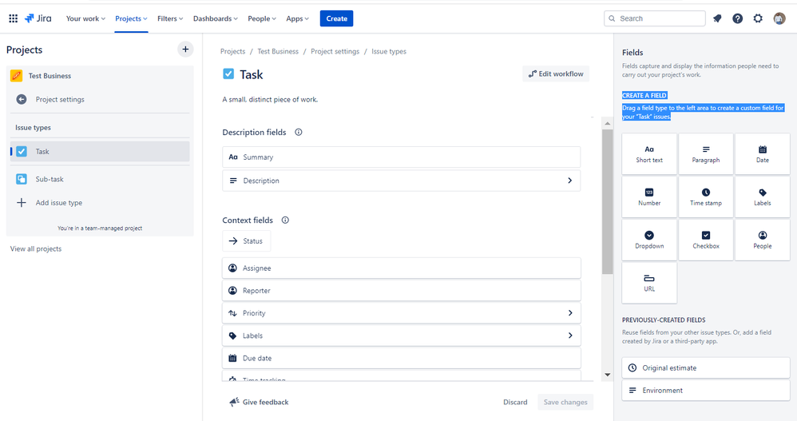Image resolution: width=797 pixels, height=421 pixels.
Task: Open the Projects dropdown menu
Action: [131, 18]
